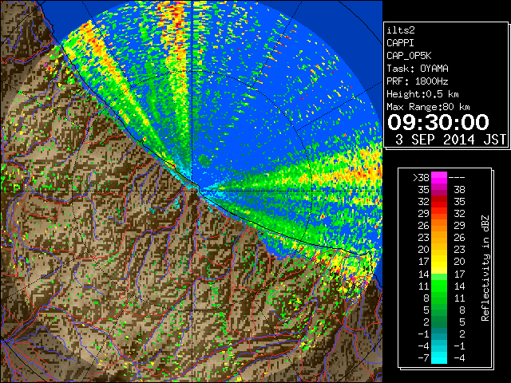Click the date 3 SEP 2014 JST
This screenshot has width=511, height=383.
pyautogui.click(x=450, y=140)
